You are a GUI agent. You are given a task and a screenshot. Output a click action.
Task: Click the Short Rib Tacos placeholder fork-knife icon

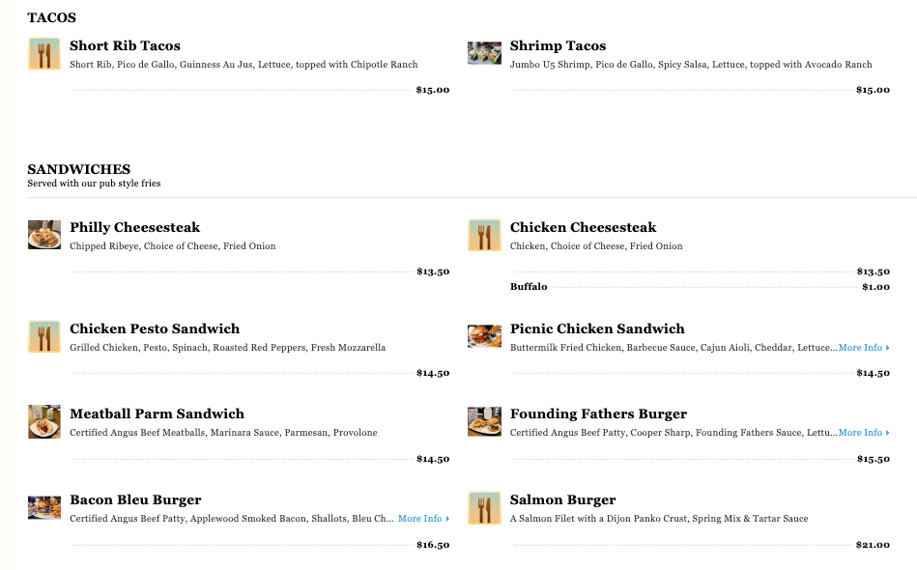pos(44,53)
